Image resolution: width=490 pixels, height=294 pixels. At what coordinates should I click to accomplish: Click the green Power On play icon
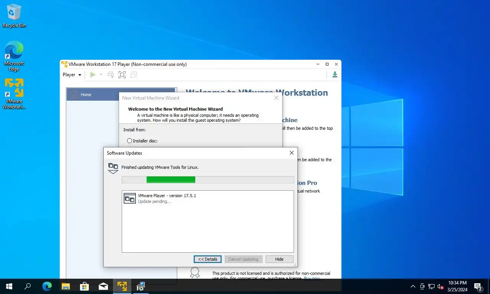(x=93, y=75)
